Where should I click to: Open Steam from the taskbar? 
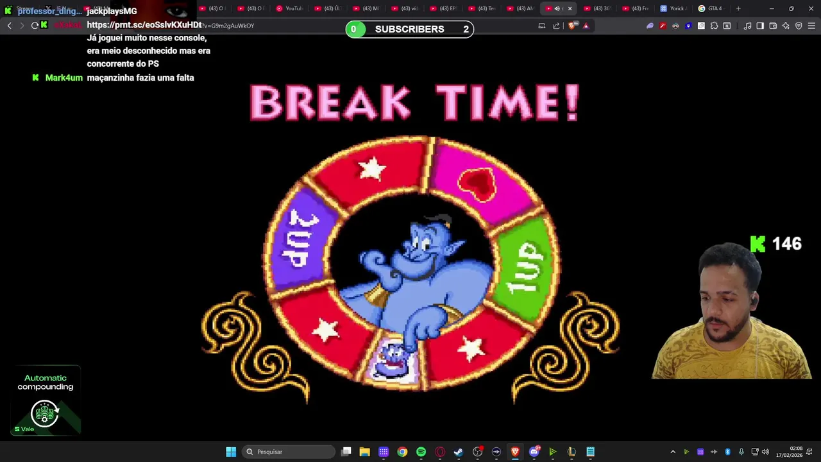(x=459, y=452)
